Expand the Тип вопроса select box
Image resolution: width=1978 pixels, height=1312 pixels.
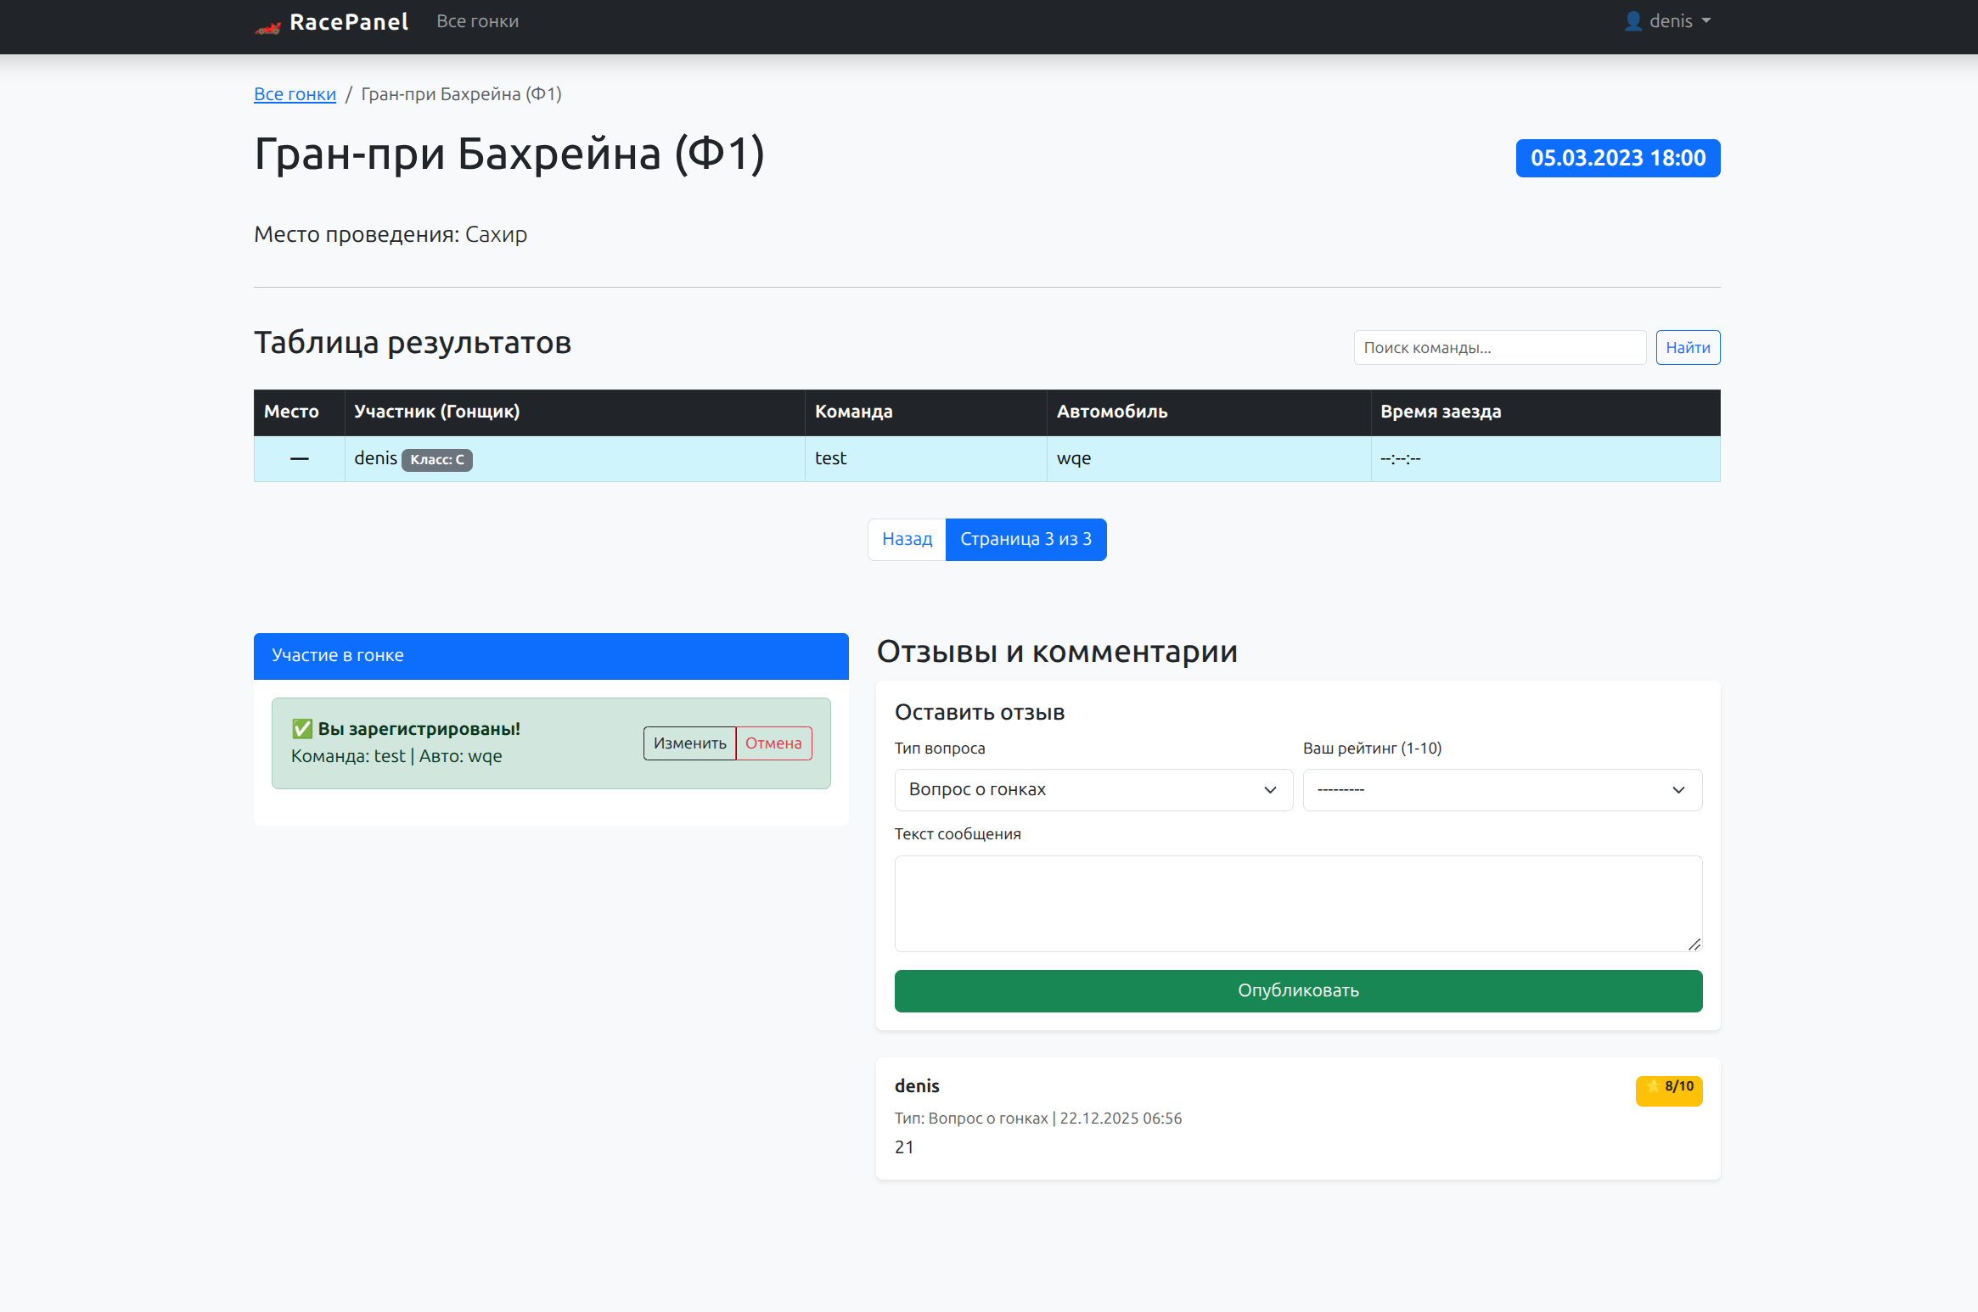1093,790
